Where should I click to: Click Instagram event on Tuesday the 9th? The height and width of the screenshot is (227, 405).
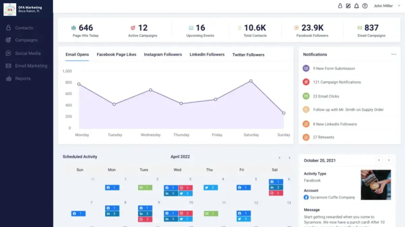145,219
